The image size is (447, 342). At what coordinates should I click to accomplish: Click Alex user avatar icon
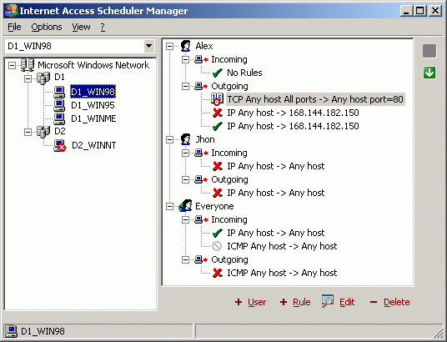point(186,46)
